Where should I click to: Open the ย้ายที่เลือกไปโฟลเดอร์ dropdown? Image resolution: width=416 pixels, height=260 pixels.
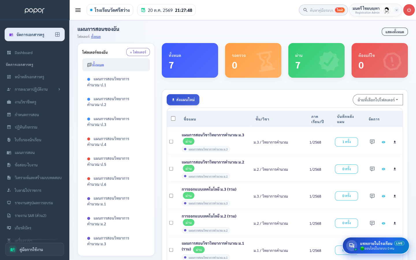tap(378, 100)
